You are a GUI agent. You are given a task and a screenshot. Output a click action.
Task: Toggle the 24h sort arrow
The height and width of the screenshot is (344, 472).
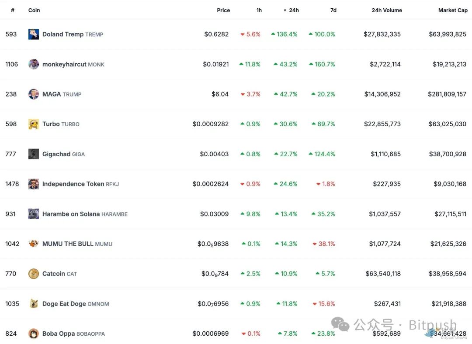pyautogui.click(x=285, y=10)
